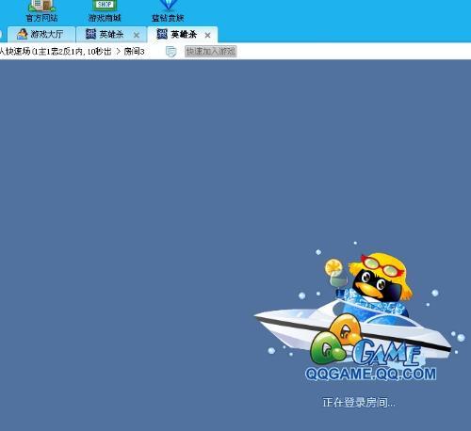This screenshot has height=431, width=471.
Task: Open the chat message icon beside 快速加入游戏
Action: point(171,52)
